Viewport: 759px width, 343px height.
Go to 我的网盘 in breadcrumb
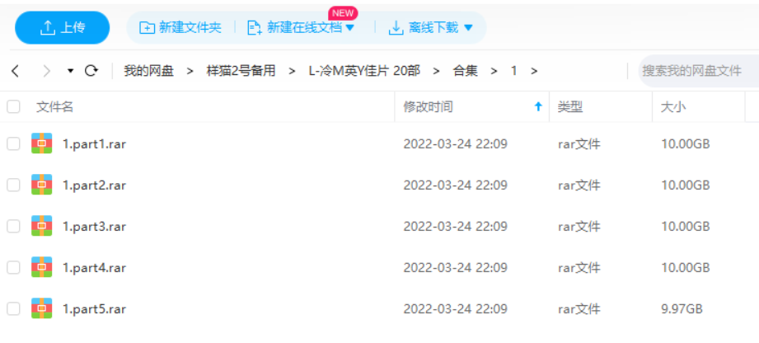pyautogui.click(x=148, y=71)
